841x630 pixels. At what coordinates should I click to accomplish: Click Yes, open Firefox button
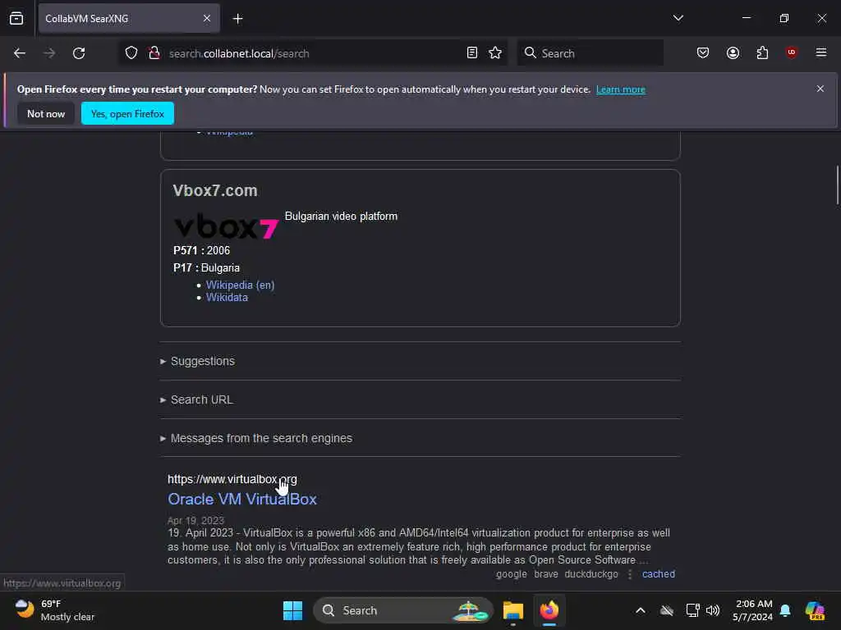(x=127, y=113)
